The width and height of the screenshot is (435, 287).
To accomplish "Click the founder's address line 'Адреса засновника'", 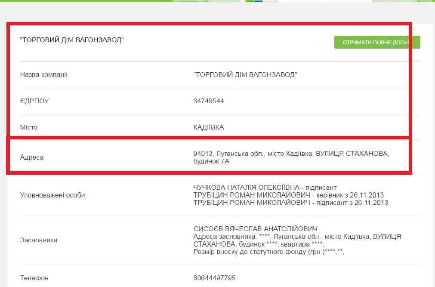I will point(297,237).
